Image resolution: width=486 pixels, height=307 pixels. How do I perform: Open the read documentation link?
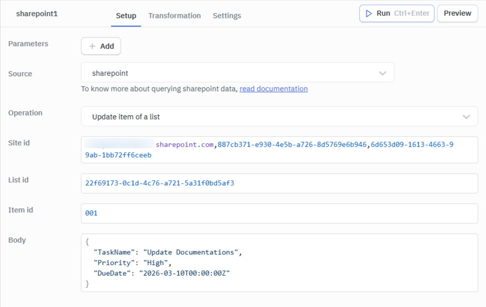click(273, 89)
